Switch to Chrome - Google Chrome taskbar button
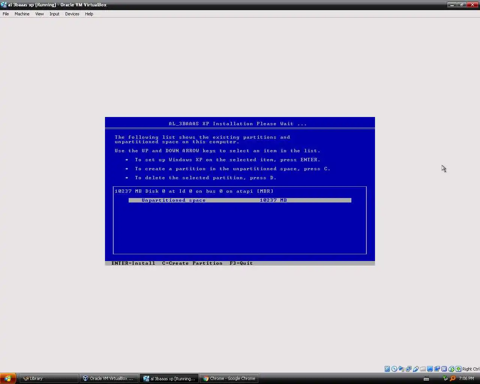The width and height of the screenshot is (480, 384). (229, 378)
